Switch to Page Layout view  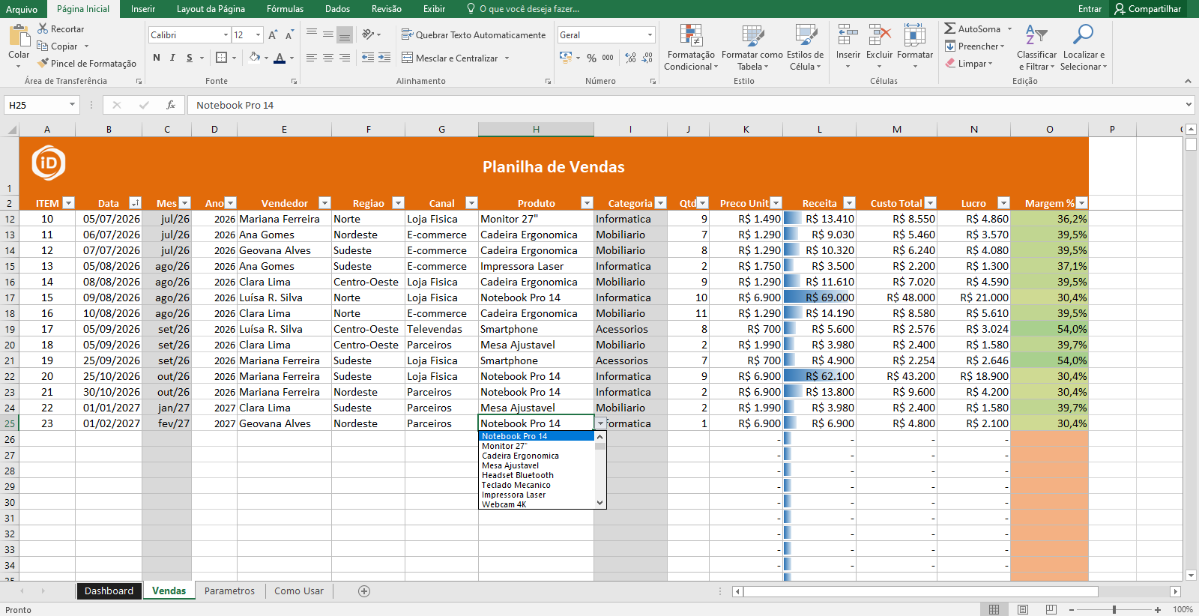coord(1023,610)
